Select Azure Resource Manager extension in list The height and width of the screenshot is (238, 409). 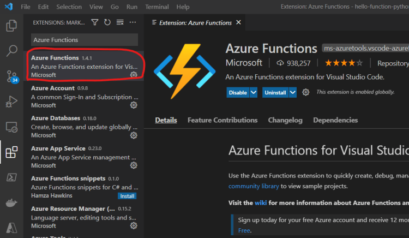click(x=83, y=217)
